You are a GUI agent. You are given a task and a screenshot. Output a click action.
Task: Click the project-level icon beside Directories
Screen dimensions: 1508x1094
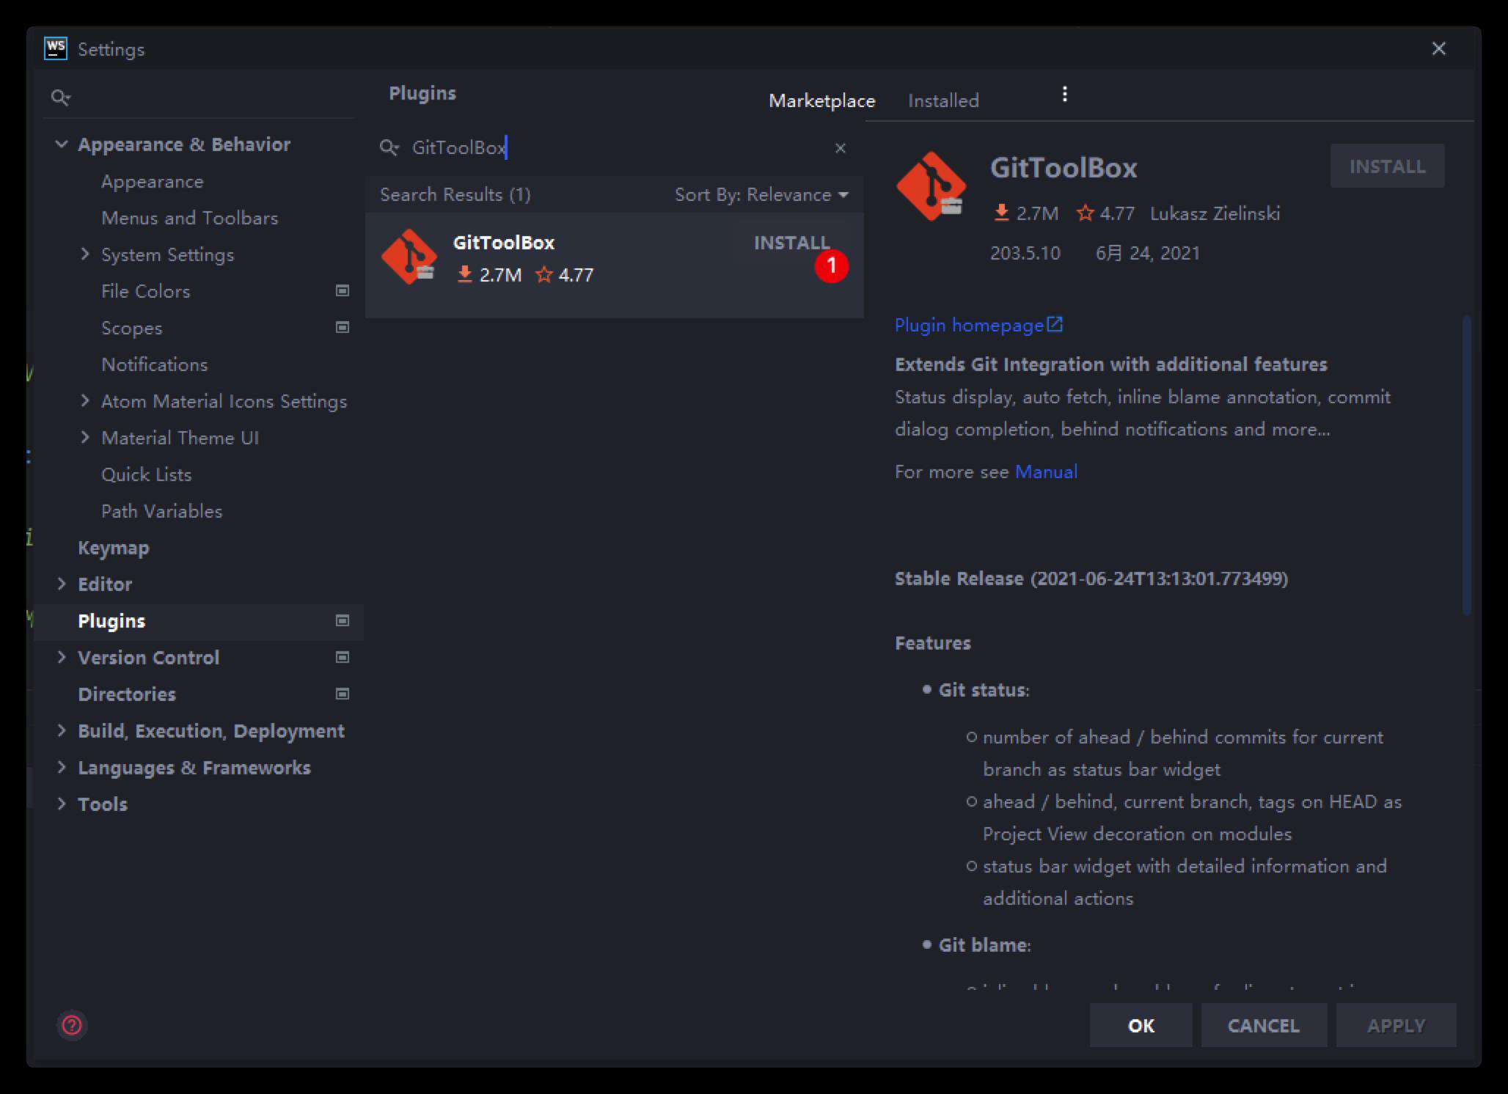click(342, 694)
